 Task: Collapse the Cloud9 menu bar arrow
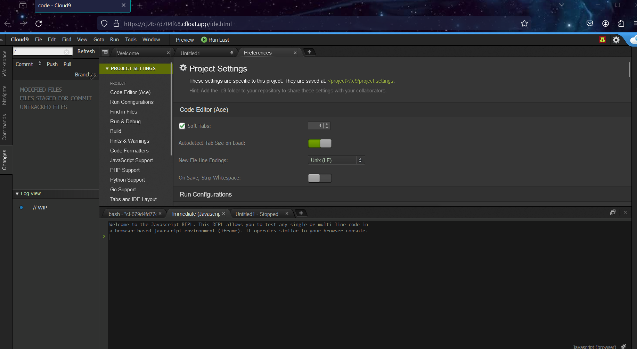[2, 40]
